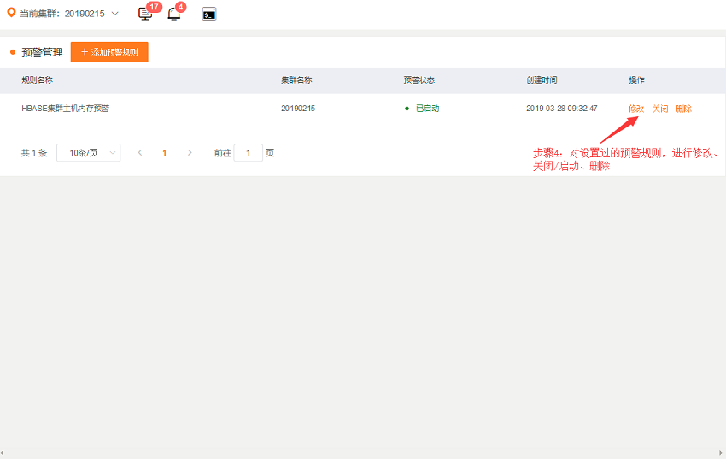Open the bell notifications icon with badge 4
The height and width of the screenshot is (459, 726).
tap(174, 14)
